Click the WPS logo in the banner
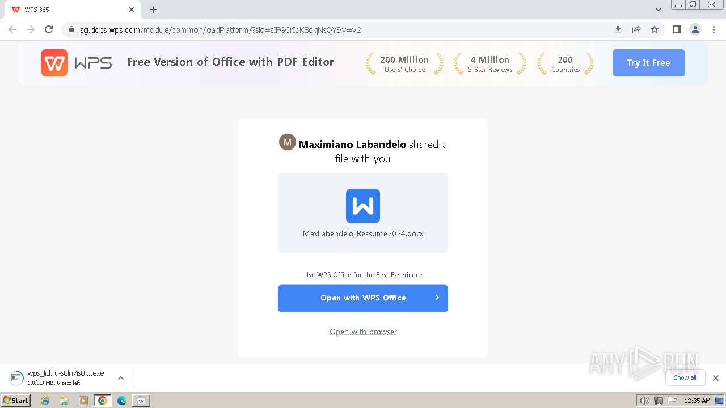The height and width of the screenshot is (408, 726). click(76, 63)
